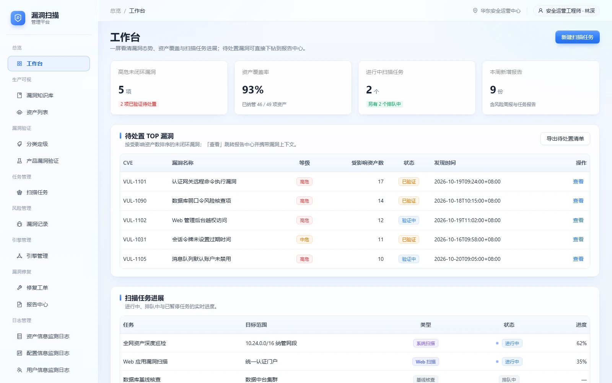Open 漏洞知识库 book icon in sidebar
This screenshot has height=383, width=612.
(20, 95)
